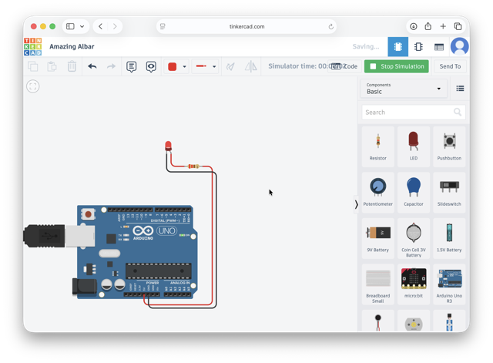Click the Zoom to fit icon
The width and height of the screenshot is (493, 363).
(32, 86)
